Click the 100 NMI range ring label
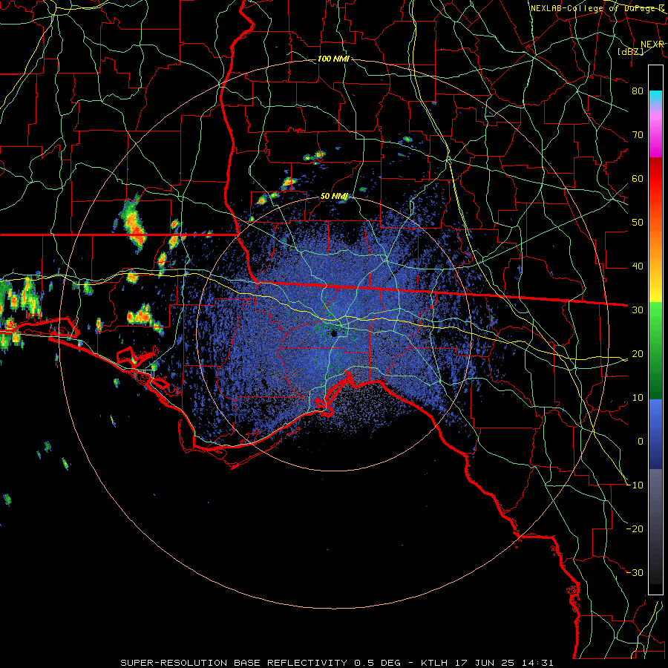The width and height of the screenshot is (668, 668). point(333,59)
